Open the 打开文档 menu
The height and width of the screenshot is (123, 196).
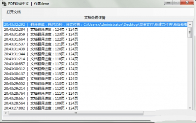tap(13, 12)
